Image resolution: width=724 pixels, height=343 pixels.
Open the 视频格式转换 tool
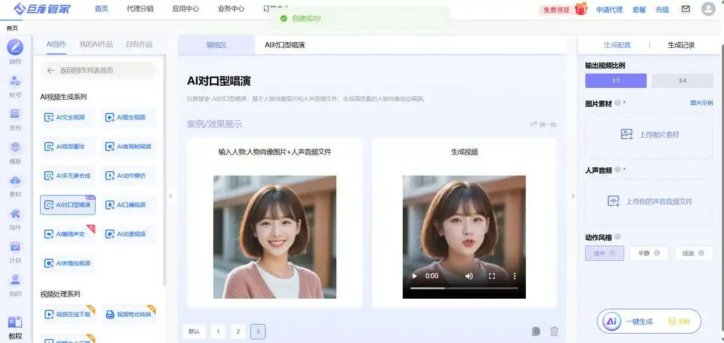[128, 314]
